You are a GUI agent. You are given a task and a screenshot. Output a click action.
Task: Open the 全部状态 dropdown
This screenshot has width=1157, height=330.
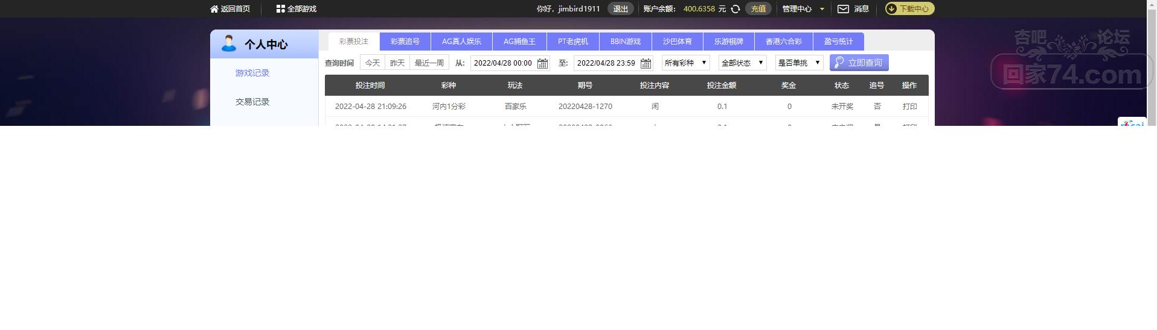point(743,63)
